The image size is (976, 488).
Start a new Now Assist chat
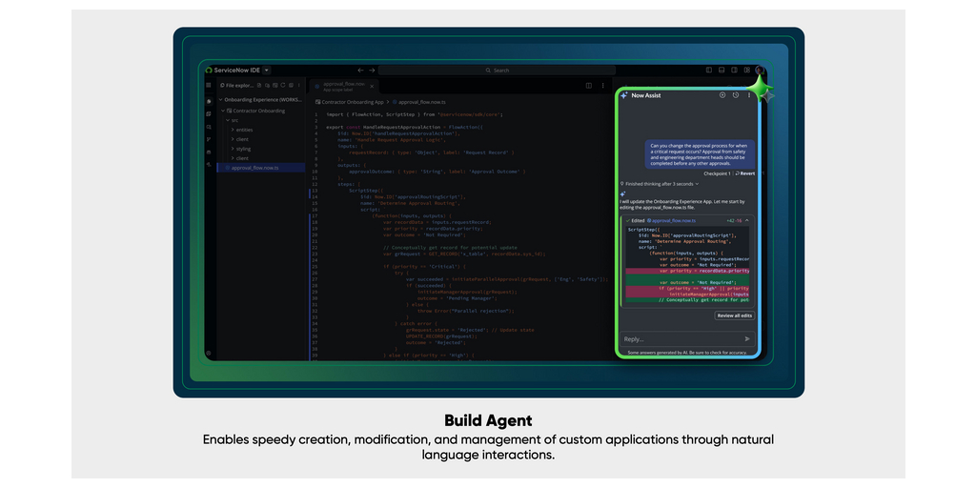(722, 95)
